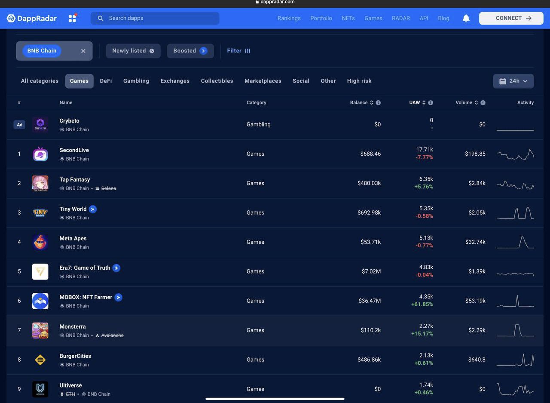This screenshot has height=403, width=550.
Task: Switch to the Exchanges category
Action: tap(175, 81)
